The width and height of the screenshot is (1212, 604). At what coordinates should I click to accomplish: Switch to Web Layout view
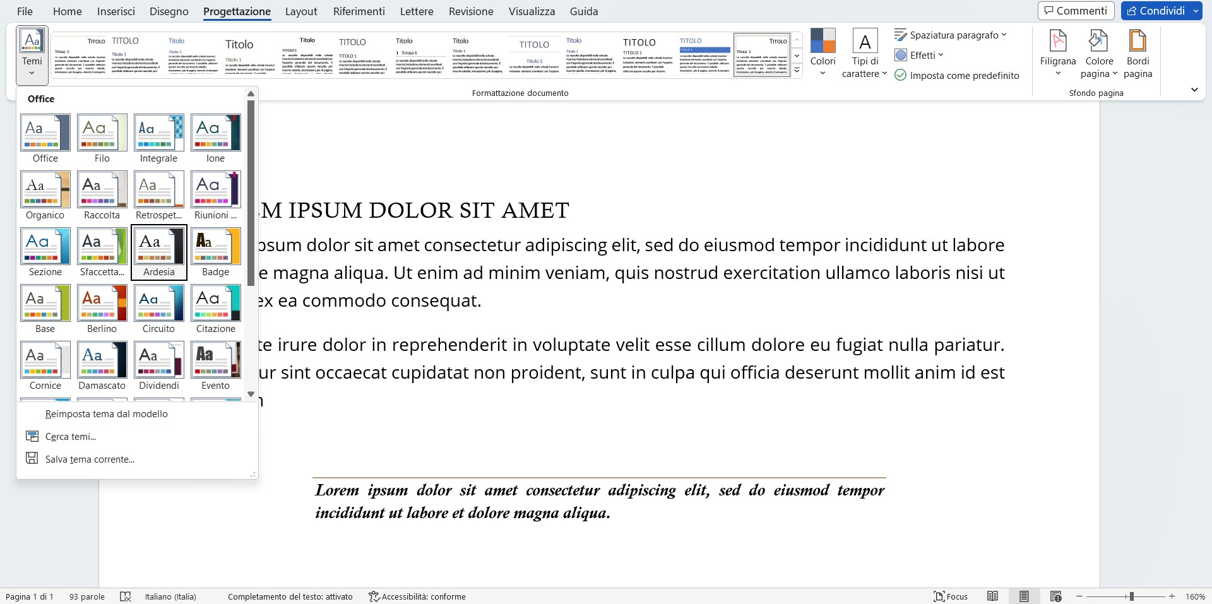coord(1055,596)
